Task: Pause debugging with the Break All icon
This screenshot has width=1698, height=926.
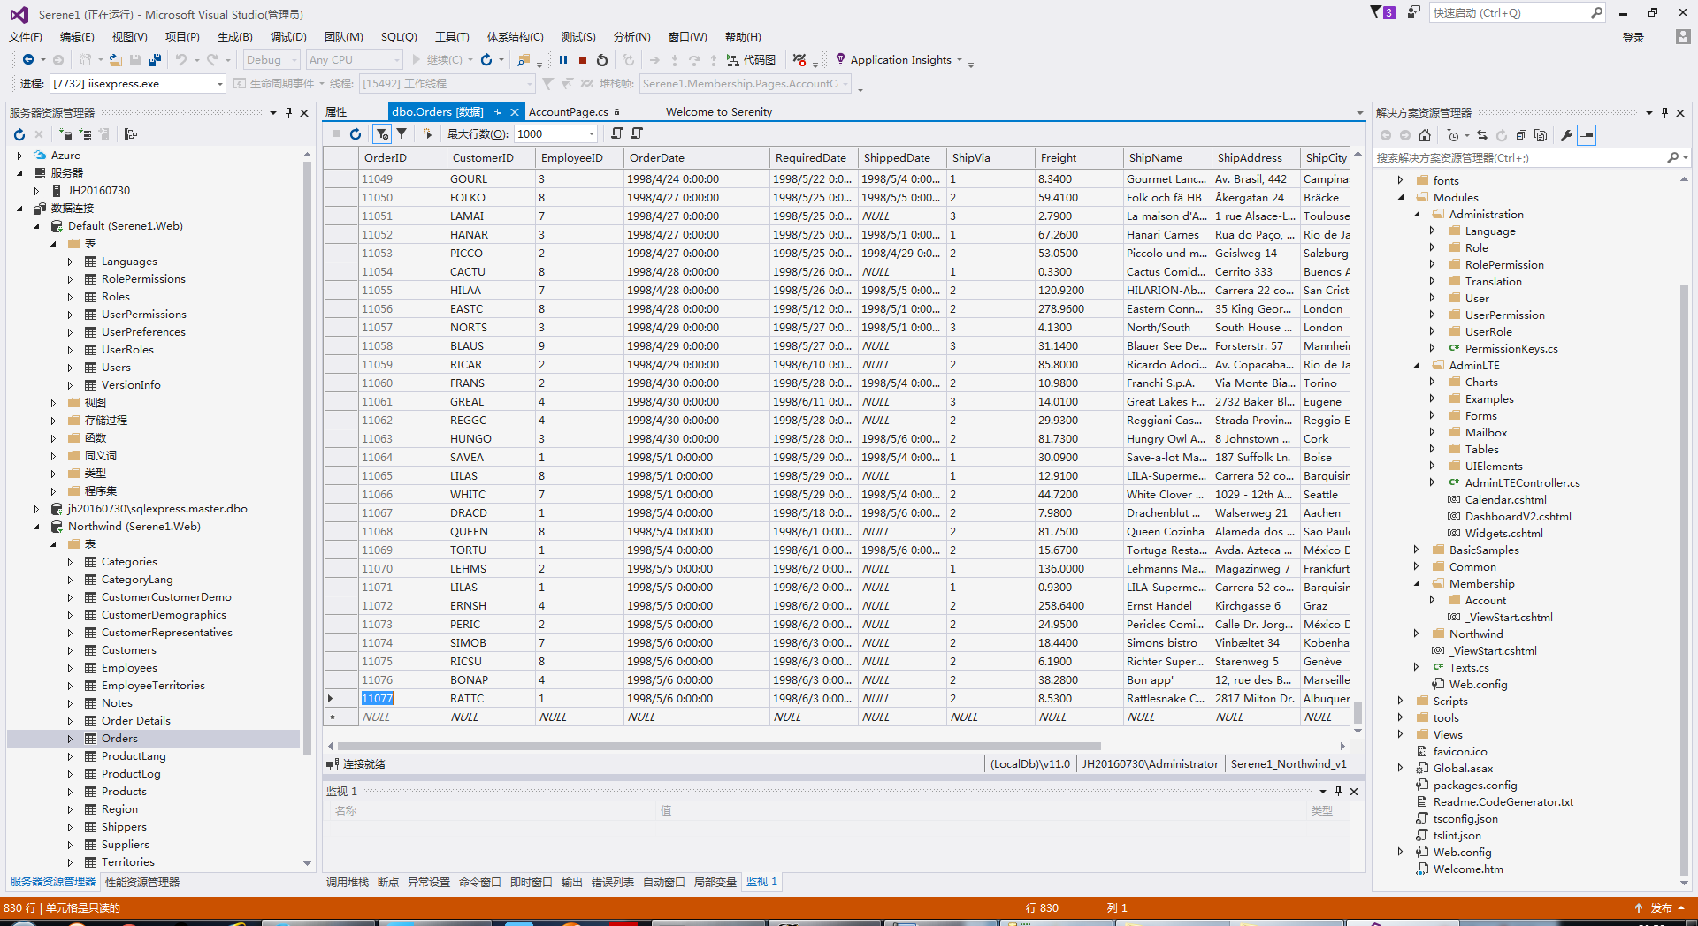Action: (563, 60)
